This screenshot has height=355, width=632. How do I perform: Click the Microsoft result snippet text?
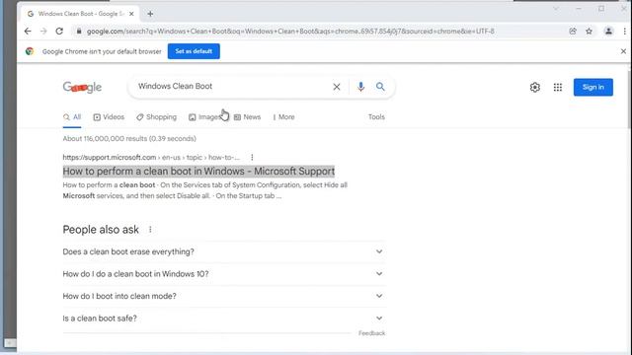click(205, 190)
